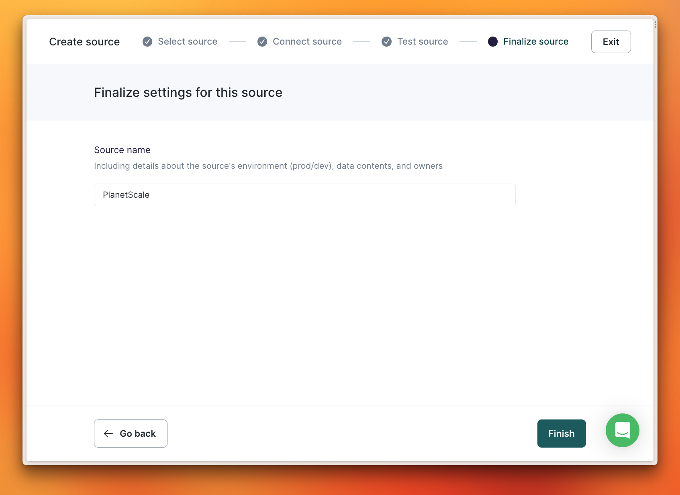Select the PlanetScale text in the name field

(126, 195)
